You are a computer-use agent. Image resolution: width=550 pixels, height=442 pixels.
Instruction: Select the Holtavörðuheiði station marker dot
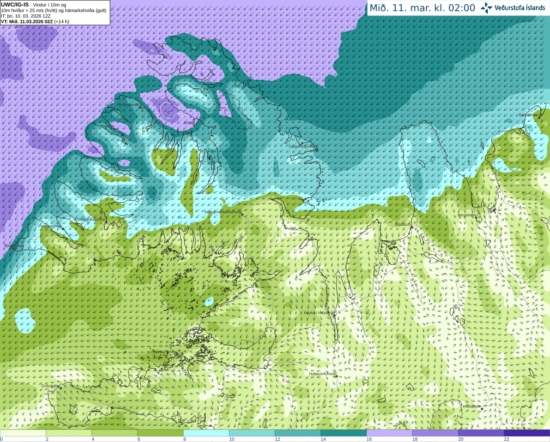point(336,376)
